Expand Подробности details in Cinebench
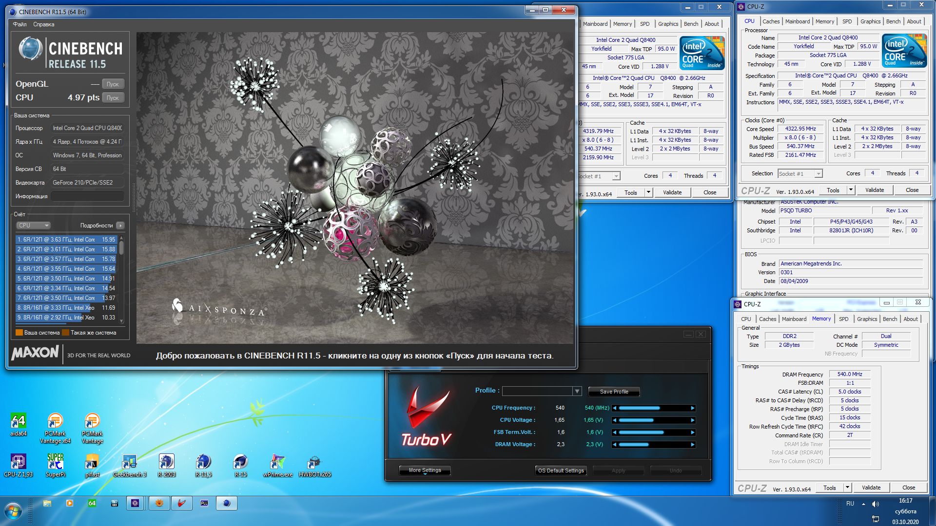Image resolution: width=936 pixels, height=526 pixels. (120, 225)
